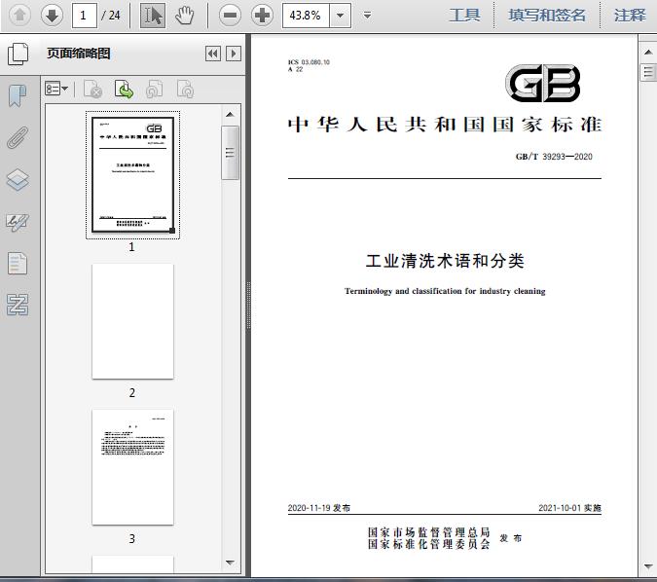Click the extract pages green arrow button
The width and height of the screenshot is (657, 582).
click(124, 90)
